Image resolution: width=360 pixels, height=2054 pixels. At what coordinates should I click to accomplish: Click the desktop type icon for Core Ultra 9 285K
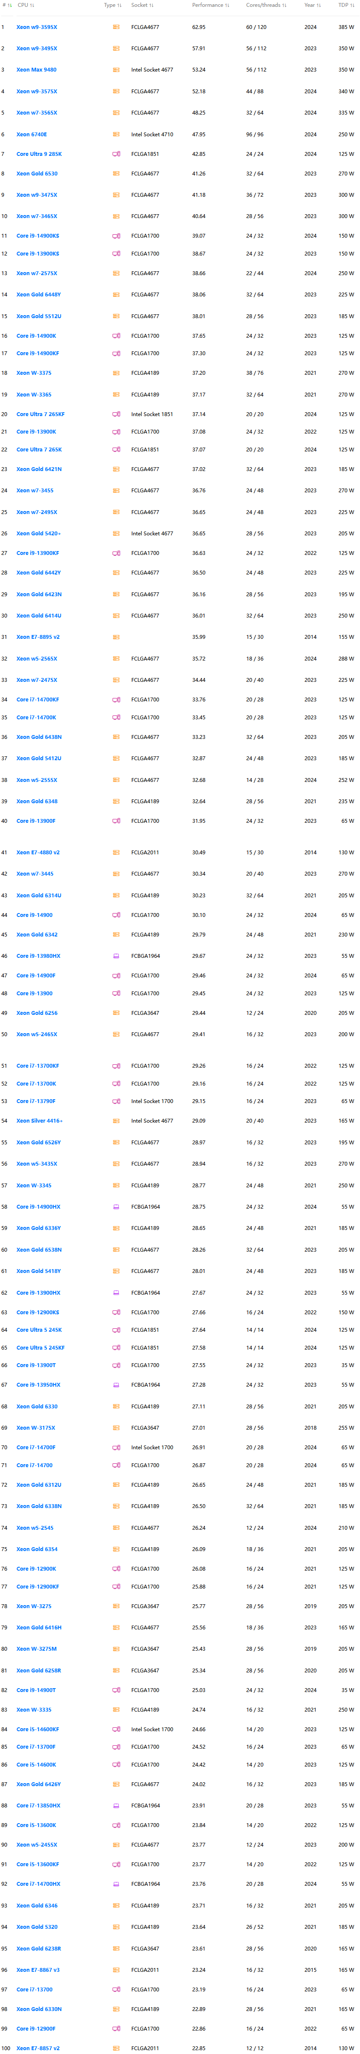click(x=116, y=154)
